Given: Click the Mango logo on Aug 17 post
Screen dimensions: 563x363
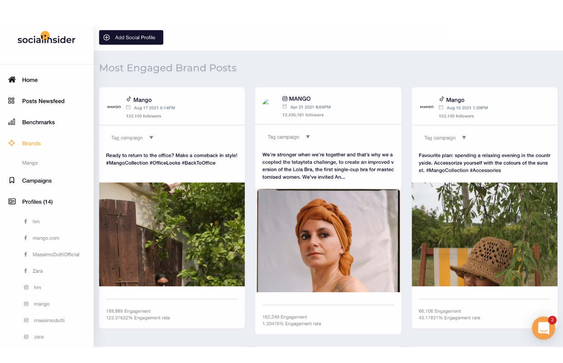Looking at the screenshot, I should [114, 107].
